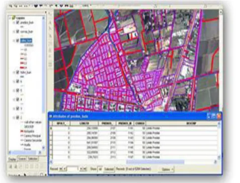Click the record number input field
This screenshot has height=183, width=240.
(x=73, y=169)
